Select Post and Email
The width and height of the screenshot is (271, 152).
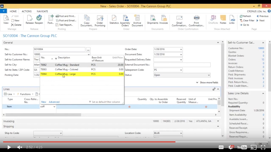click(x=66, y=20)
